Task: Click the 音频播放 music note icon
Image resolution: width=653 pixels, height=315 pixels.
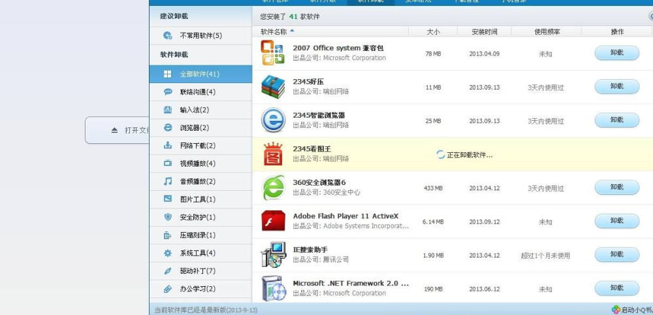Action: pyautogui.click(x=168, y=181)
